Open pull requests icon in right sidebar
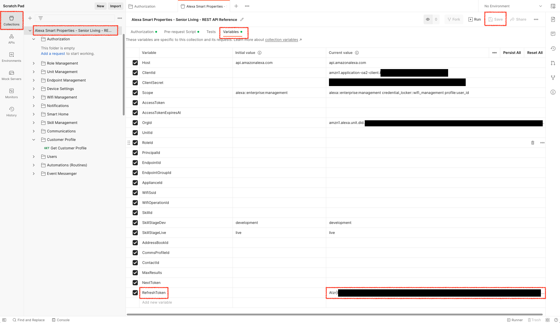This screenshot has height=323, width=560. [553, 63]
